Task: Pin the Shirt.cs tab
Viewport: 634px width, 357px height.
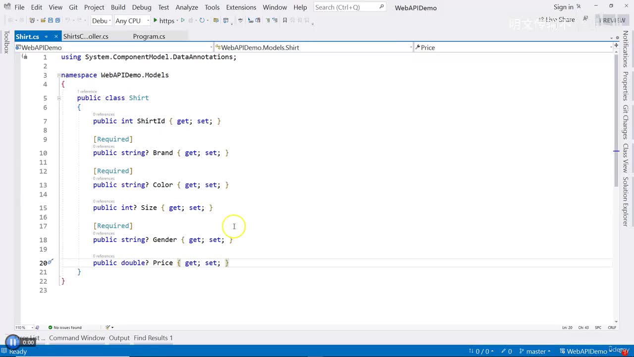Action: point(46,37)
